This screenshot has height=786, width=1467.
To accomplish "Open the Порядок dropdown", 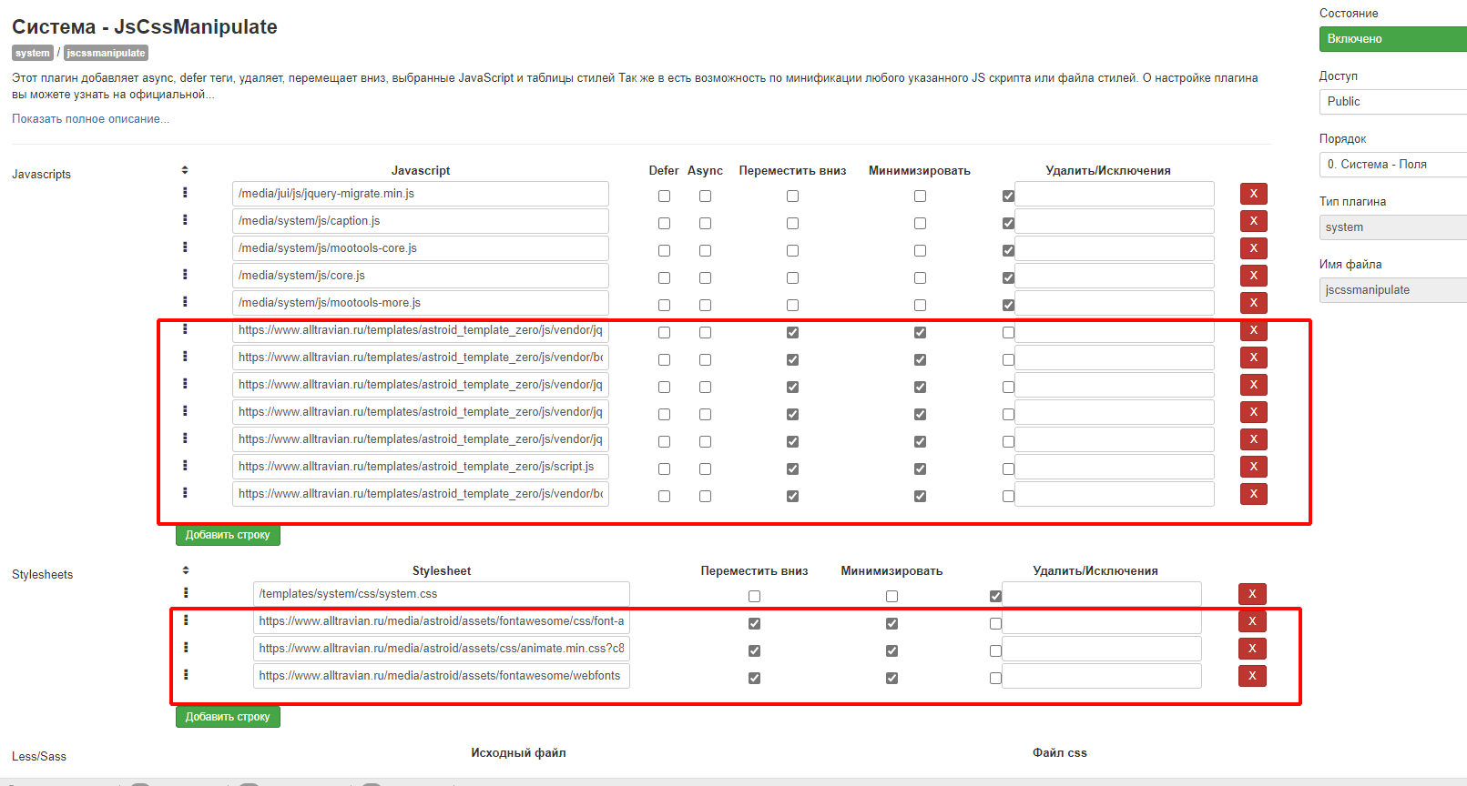I will pyautogui.click(x=1392, y=165).
